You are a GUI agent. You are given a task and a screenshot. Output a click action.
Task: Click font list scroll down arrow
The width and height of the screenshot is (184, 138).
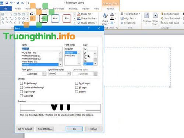(60, 64)
